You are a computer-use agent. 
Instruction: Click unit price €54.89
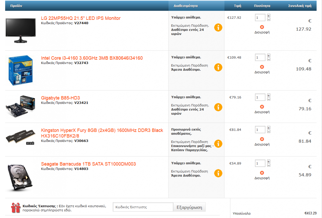235,163
